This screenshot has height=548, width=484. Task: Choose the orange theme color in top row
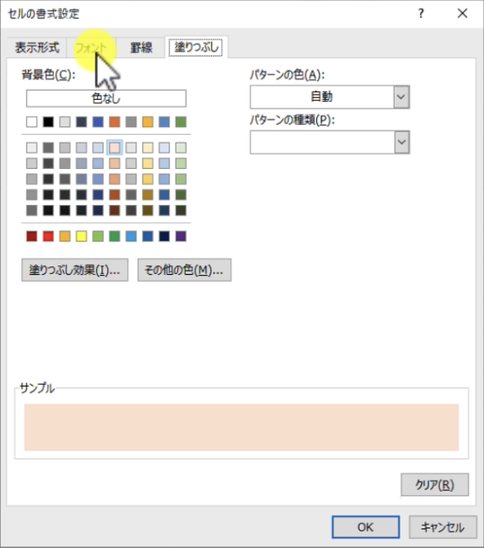click(x=114, y=122)
